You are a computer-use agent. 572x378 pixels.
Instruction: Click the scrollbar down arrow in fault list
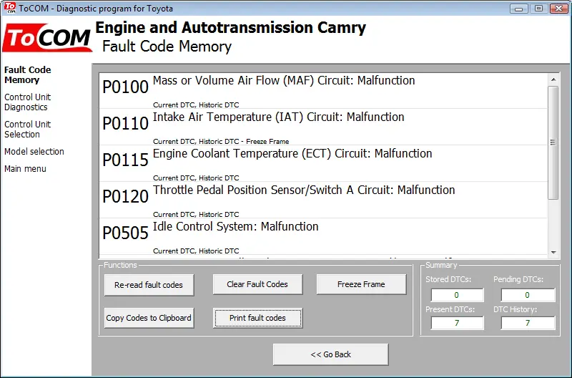tap(553, 252)
